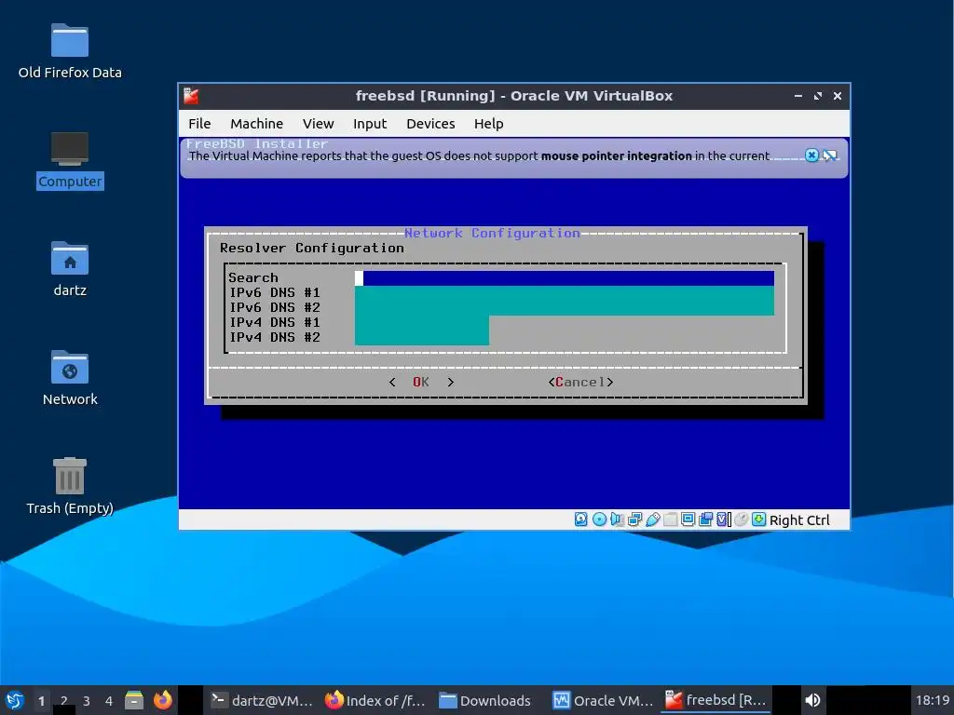Viewport: 954px width, 715px height.
Task: Switch to workspace 3
Action: click(x=87, y=700)
